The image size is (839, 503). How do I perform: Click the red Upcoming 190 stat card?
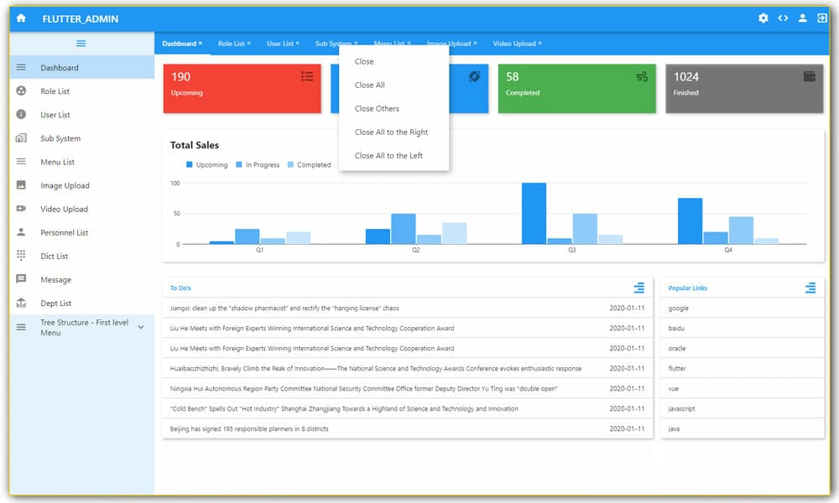click(242, 87)
